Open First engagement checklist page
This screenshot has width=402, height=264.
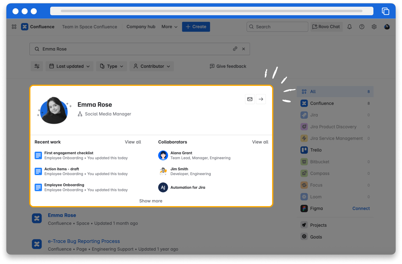click(69, 153)
